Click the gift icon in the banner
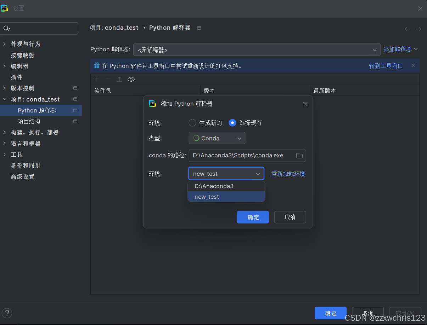 click(x=97, y=65)
